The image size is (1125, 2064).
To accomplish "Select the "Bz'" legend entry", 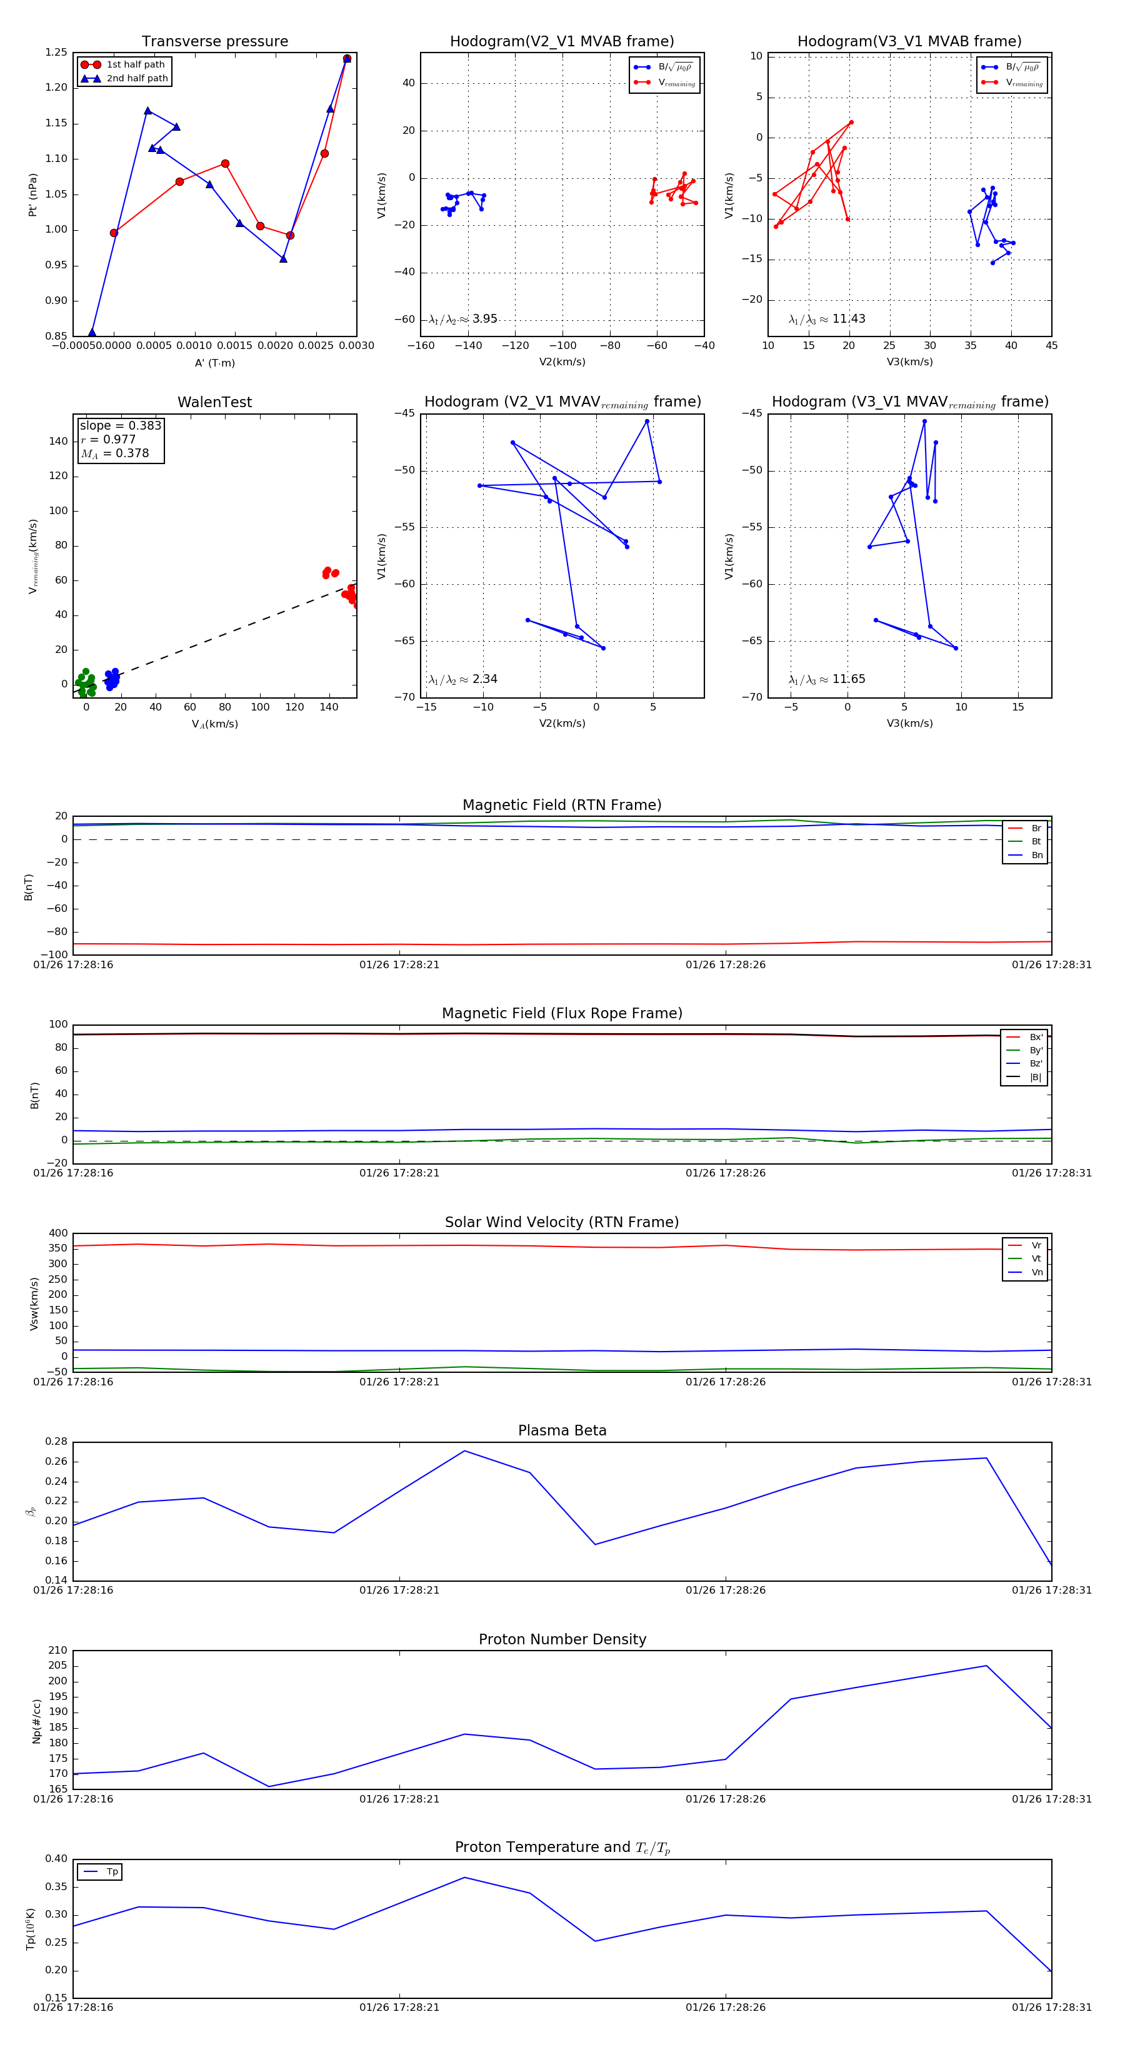I will point(1024,1064).
